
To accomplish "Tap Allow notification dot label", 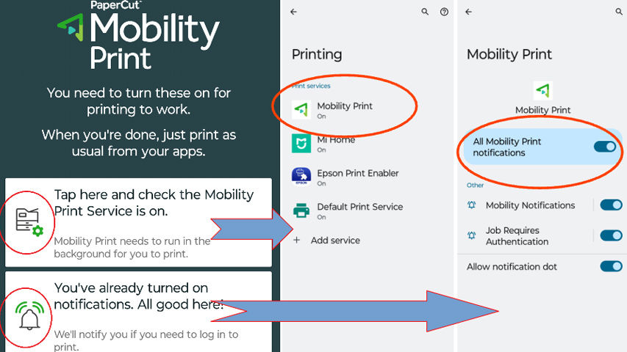I will pos(512,267).
